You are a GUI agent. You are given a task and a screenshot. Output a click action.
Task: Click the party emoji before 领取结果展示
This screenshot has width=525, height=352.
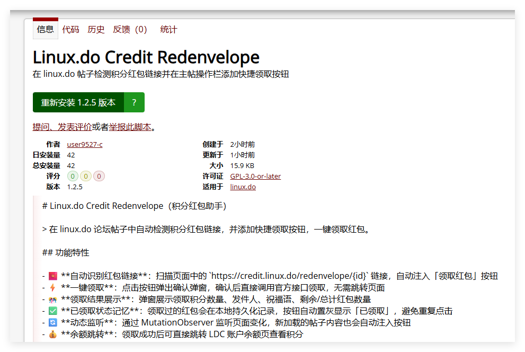[53, 300]
